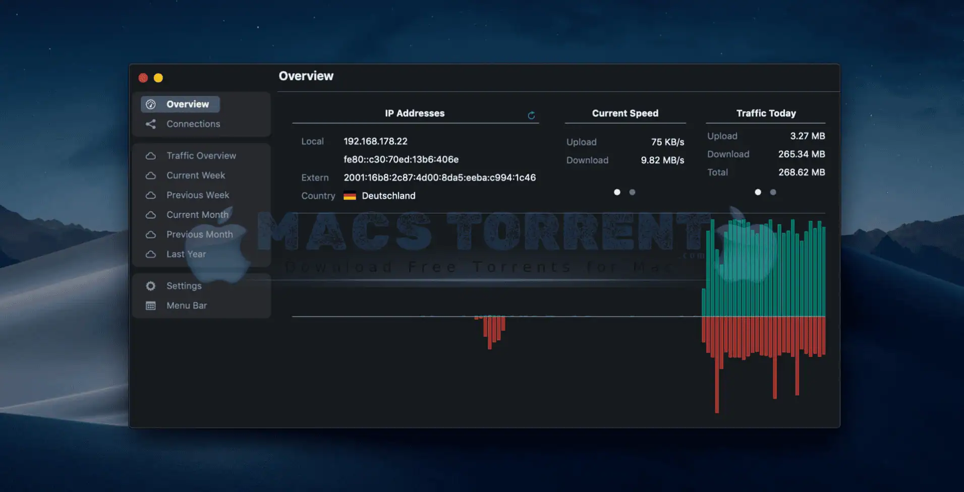
Task: Open Traffic Overview
Action: point(201,156)
